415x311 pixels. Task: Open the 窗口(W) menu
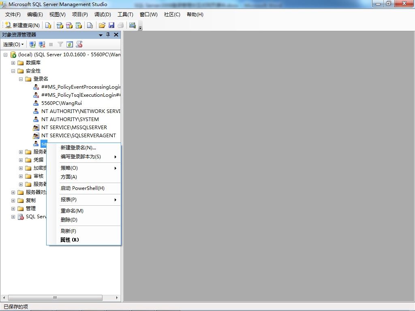click(x=148, y=15)
